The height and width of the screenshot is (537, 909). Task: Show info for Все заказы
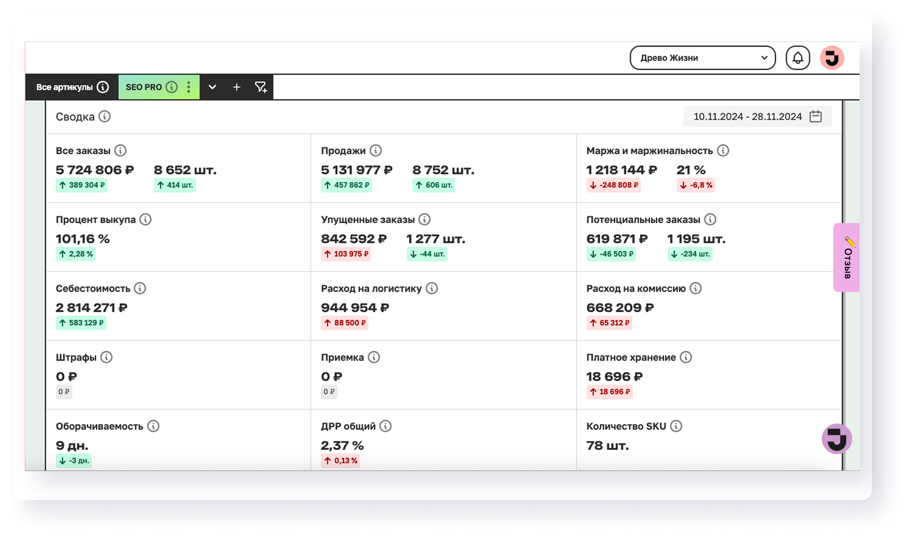[120, 151]
